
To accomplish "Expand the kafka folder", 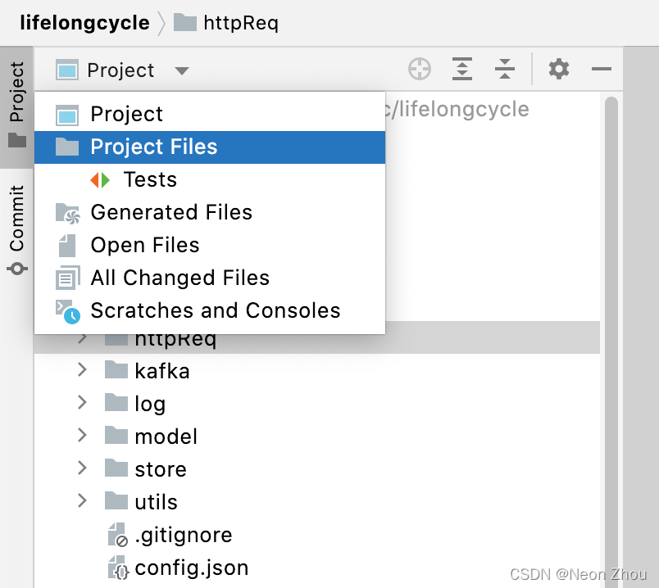I will click(x=82, y=370).
